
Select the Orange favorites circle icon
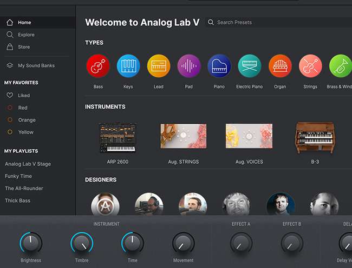(10, 120)
